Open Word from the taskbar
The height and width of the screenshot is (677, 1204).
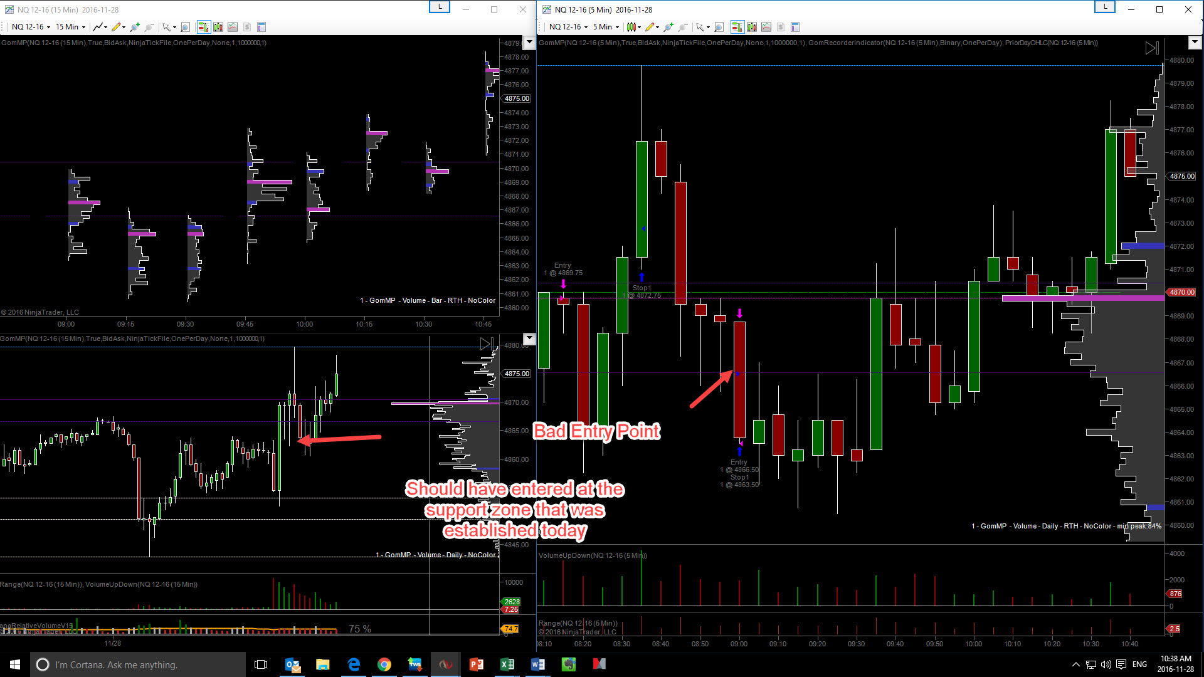[x=538, y=664]
